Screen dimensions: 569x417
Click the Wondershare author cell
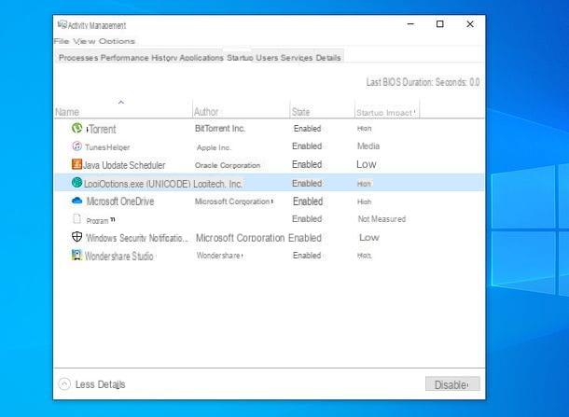[x=219, y=256]
